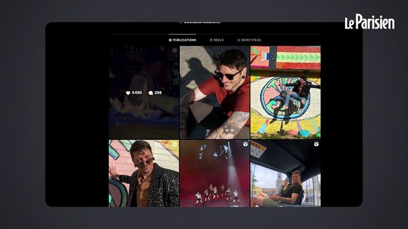Open the REELS tab
The width and height of the screenshot is (408, 229).
pos(217,40)
